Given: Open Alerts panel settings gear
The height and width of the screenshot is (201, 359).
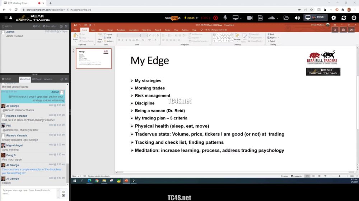Looking at the screenshot, I should [x=61, y=26].
